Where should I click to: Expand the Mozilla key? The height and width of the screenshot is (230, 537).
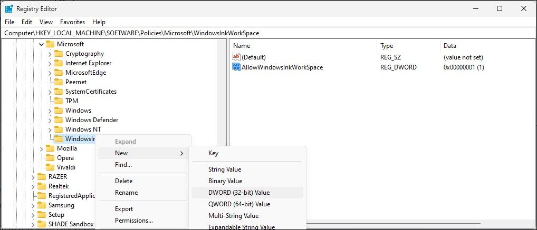(x=42, y=148)
